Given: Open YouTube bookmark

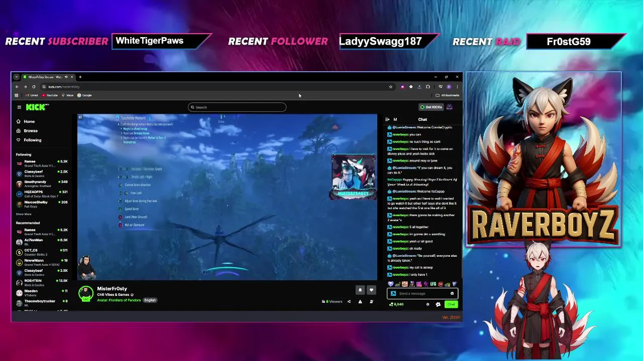Looking at the screenshot, I should [50, 95].
